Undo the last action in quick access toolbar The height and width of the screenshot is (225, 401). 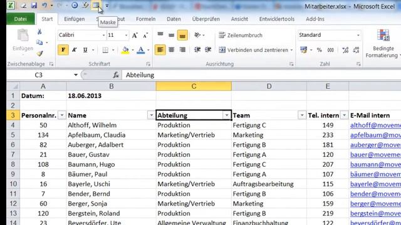44,6
